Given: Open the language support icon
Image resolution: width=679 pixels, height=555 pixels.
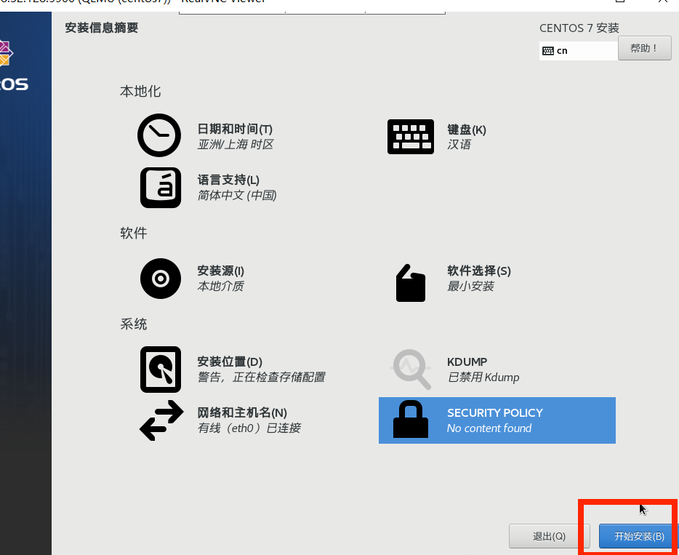Looking at the screenshot, I should pos(160,188).
